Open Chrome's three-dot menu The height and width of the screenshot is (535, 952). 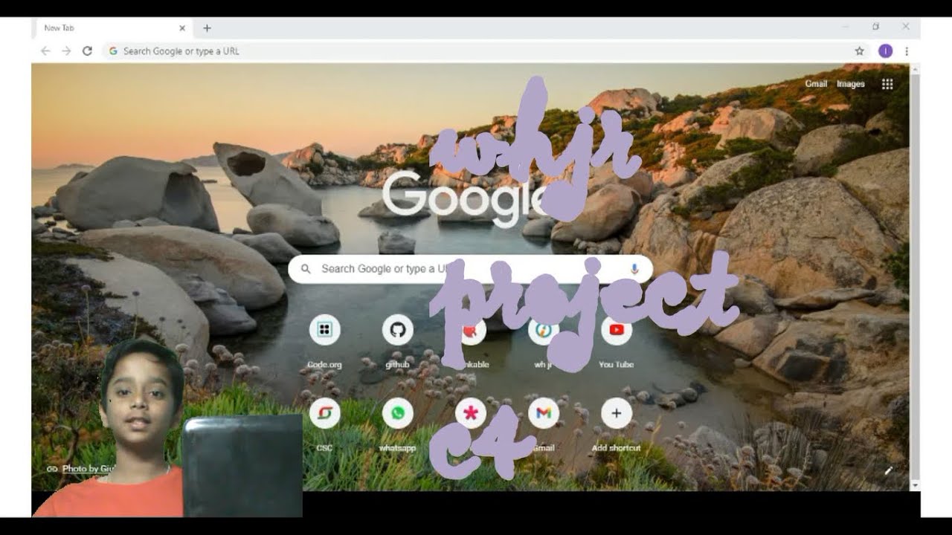tap(906, 51)
